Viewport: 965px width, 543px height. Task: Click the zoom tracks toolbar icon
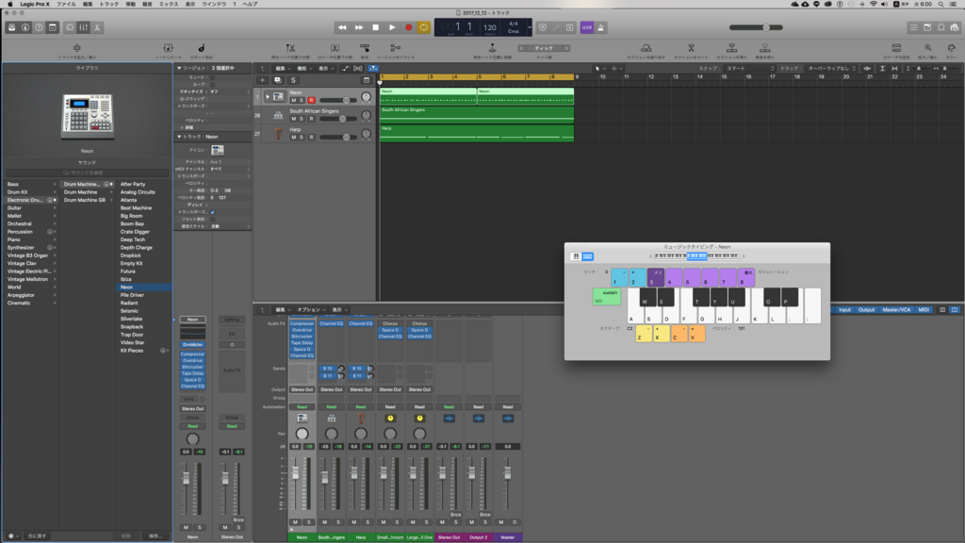tap(77, 47)
